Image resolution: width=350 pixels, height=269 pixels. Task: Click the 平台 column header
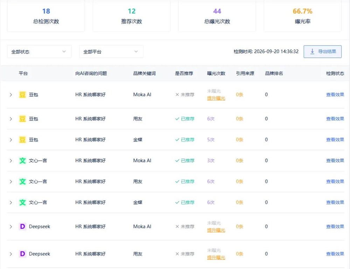pos(23,74)
